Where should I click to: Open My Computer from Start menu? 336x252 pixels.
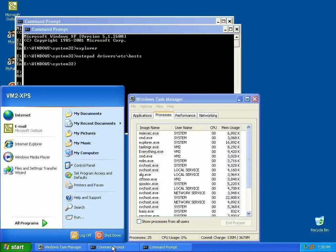click(x=82, y=153)
